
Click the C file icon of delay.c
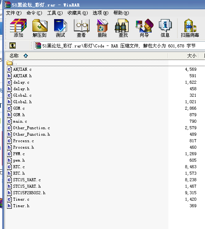point(9,82)
